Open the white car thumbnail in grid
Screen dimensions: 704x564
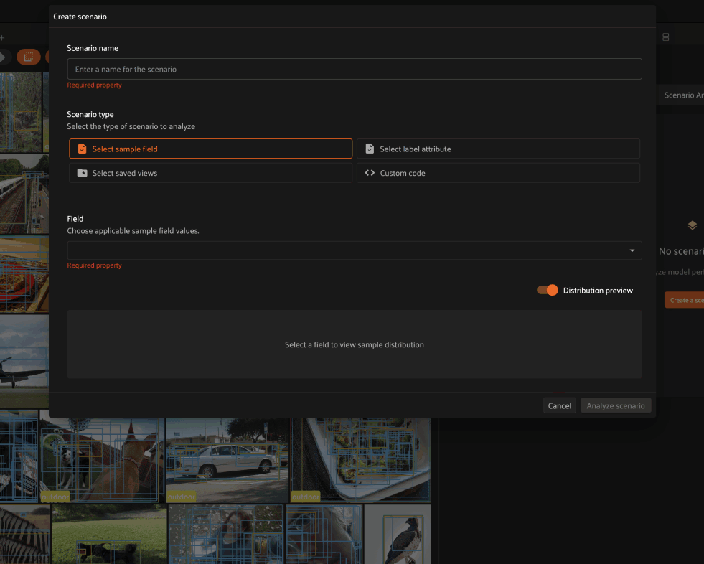(227, 460)
